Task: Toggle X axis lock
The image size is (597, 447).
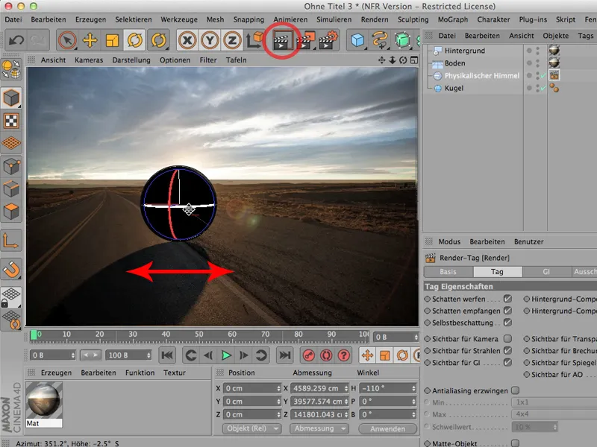Action: tap(187, 40)
